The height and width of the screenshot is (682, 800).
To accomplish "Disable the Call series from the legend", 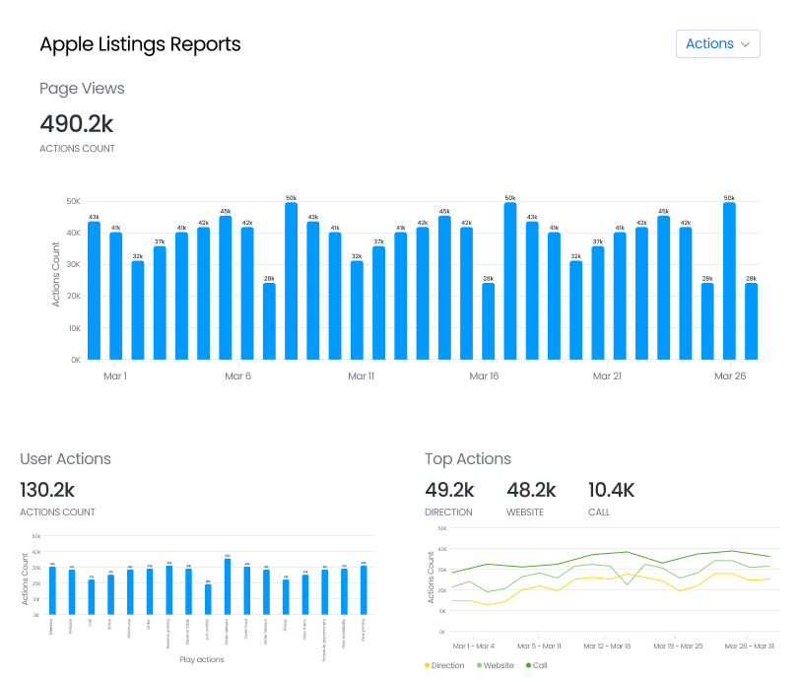I will [x=543, y=665].
